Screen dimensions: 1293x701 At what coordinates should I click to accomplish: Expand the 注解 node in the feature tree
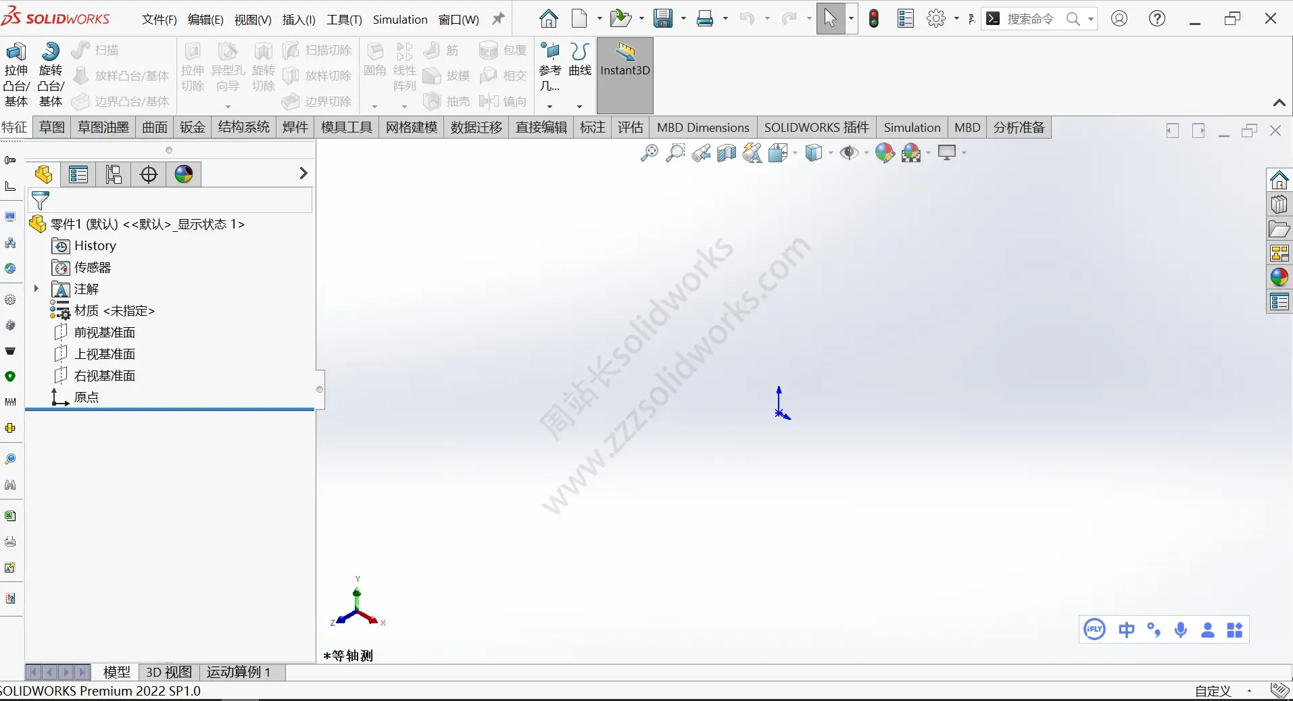(x=36, y=289)
